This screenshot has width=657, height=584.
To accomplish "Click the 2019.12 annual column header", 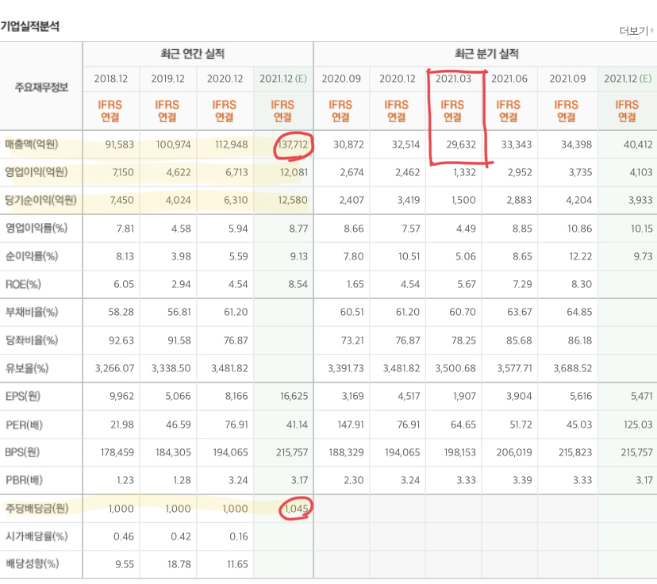I will [x=167, y=79].
